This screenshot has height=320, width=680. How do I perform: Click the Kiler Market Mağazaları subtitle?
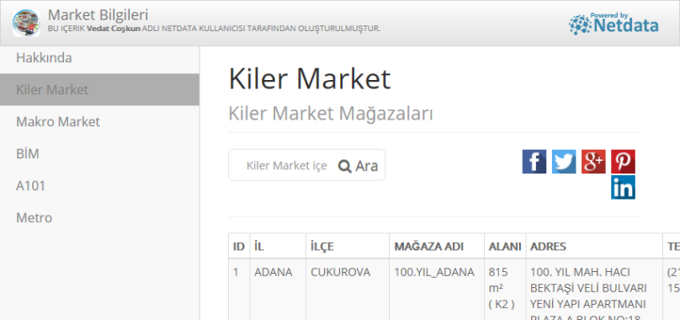click(x=331, y=114)
